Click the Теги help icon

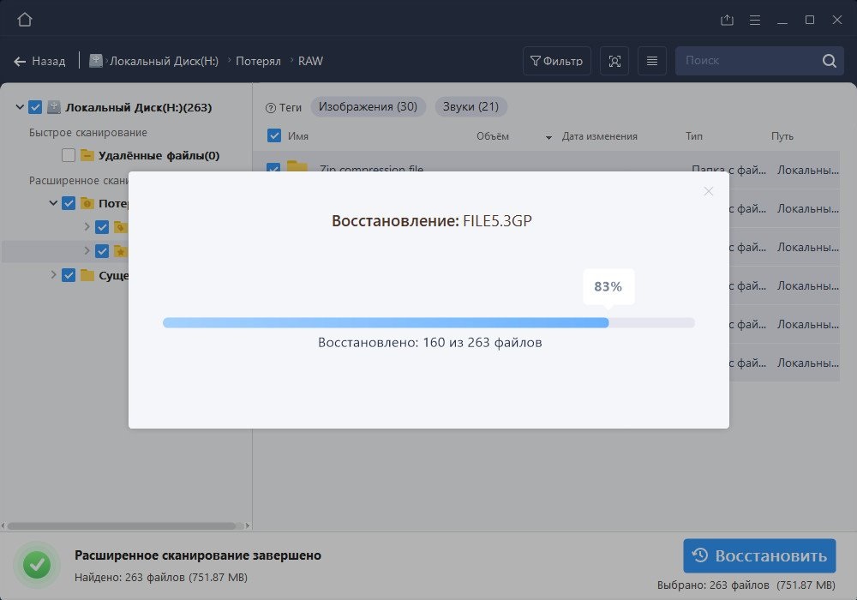[x=271, y=108]
